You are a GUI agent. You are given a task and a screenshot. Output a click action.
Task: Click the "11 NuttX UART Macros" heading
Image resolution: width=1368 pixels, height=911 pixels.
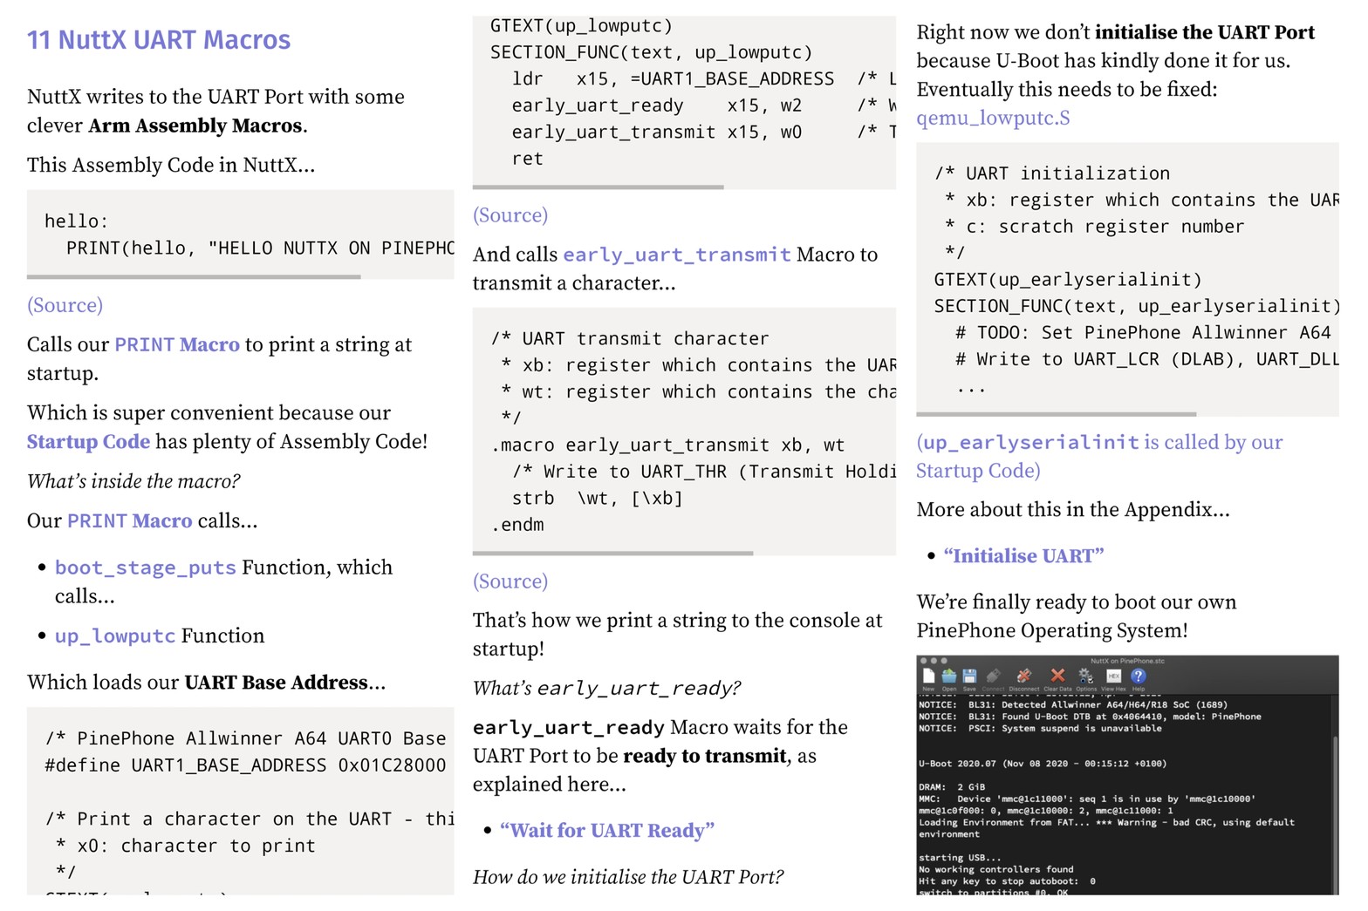pos(159,40)
